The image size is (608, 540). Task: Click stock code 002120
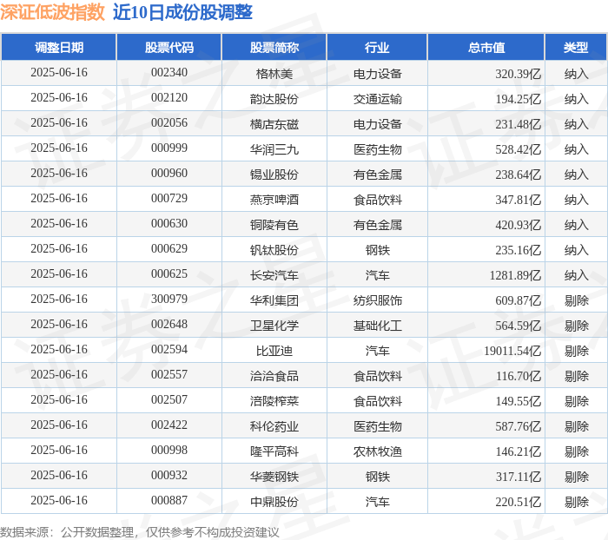pyautogui.click(x=169, y=98)
